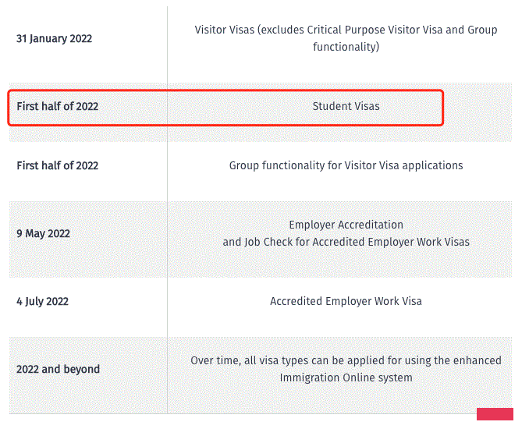The width and height of the screenshot is (529, 436).
Task: Select 'Group functionality for Visitor Visa applications'
Action: (x=346, y=165)
